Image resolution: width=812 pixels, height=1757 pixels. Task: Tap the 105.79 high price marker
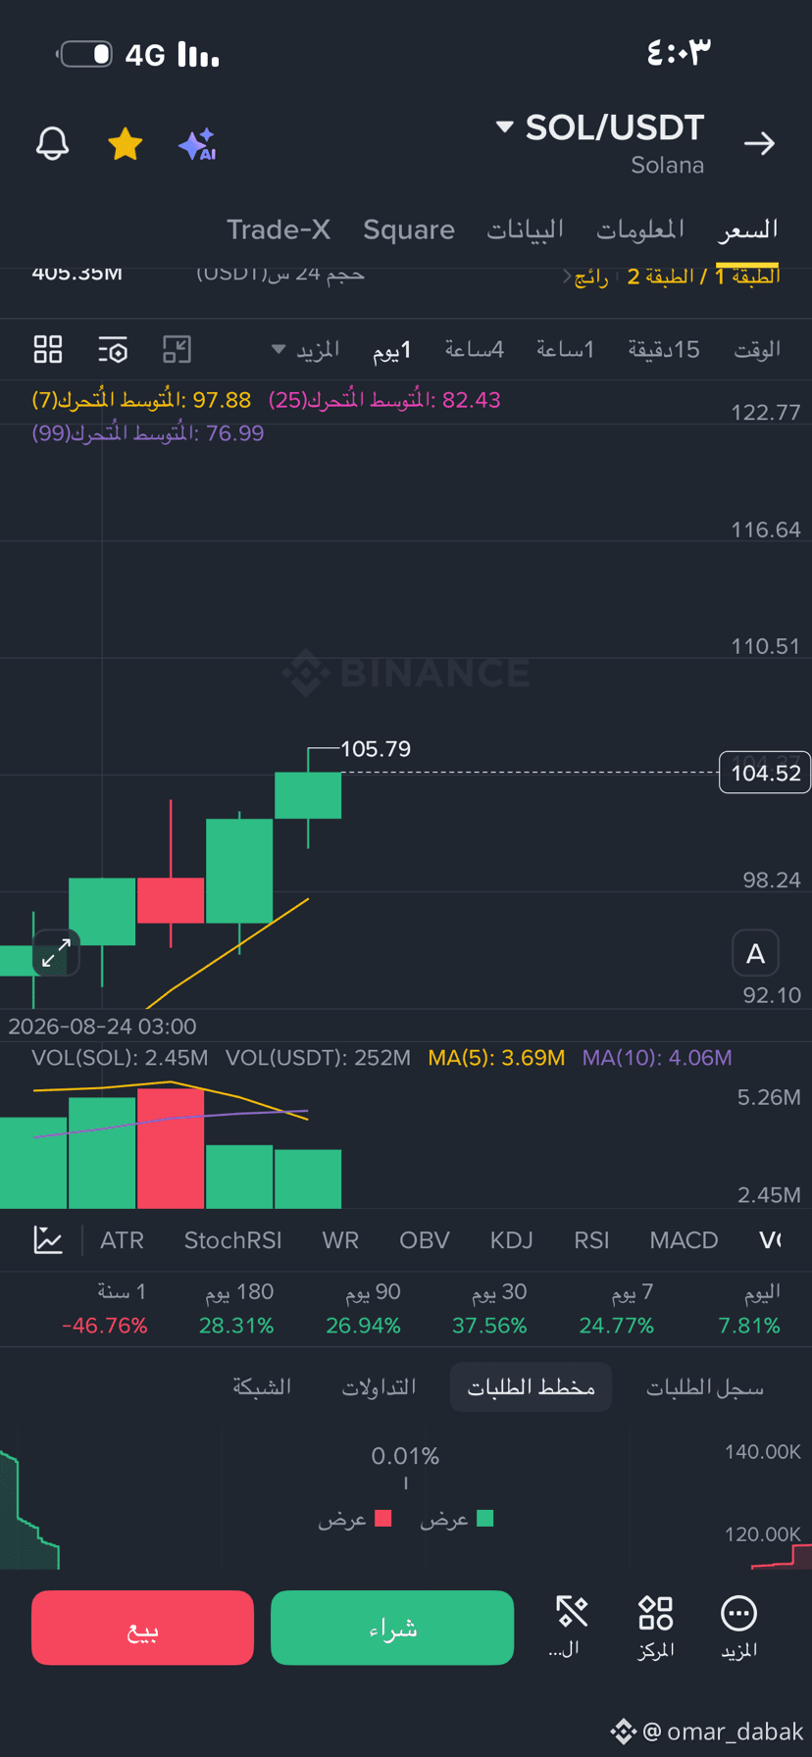click(375, 749)
